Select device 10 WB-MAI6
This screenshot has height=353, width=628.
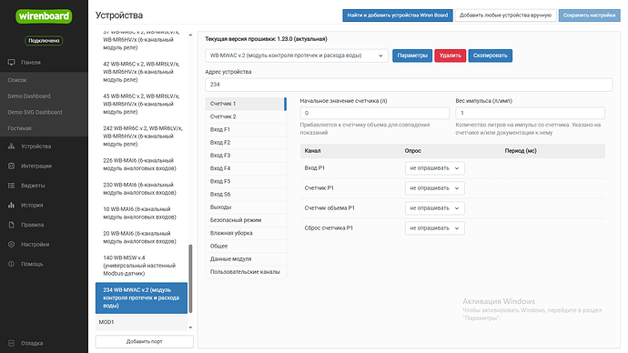(x=141, y=213)
